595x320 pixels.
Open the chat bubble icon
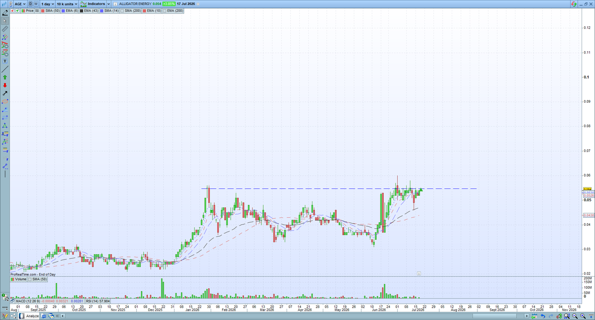coord(44,316)
